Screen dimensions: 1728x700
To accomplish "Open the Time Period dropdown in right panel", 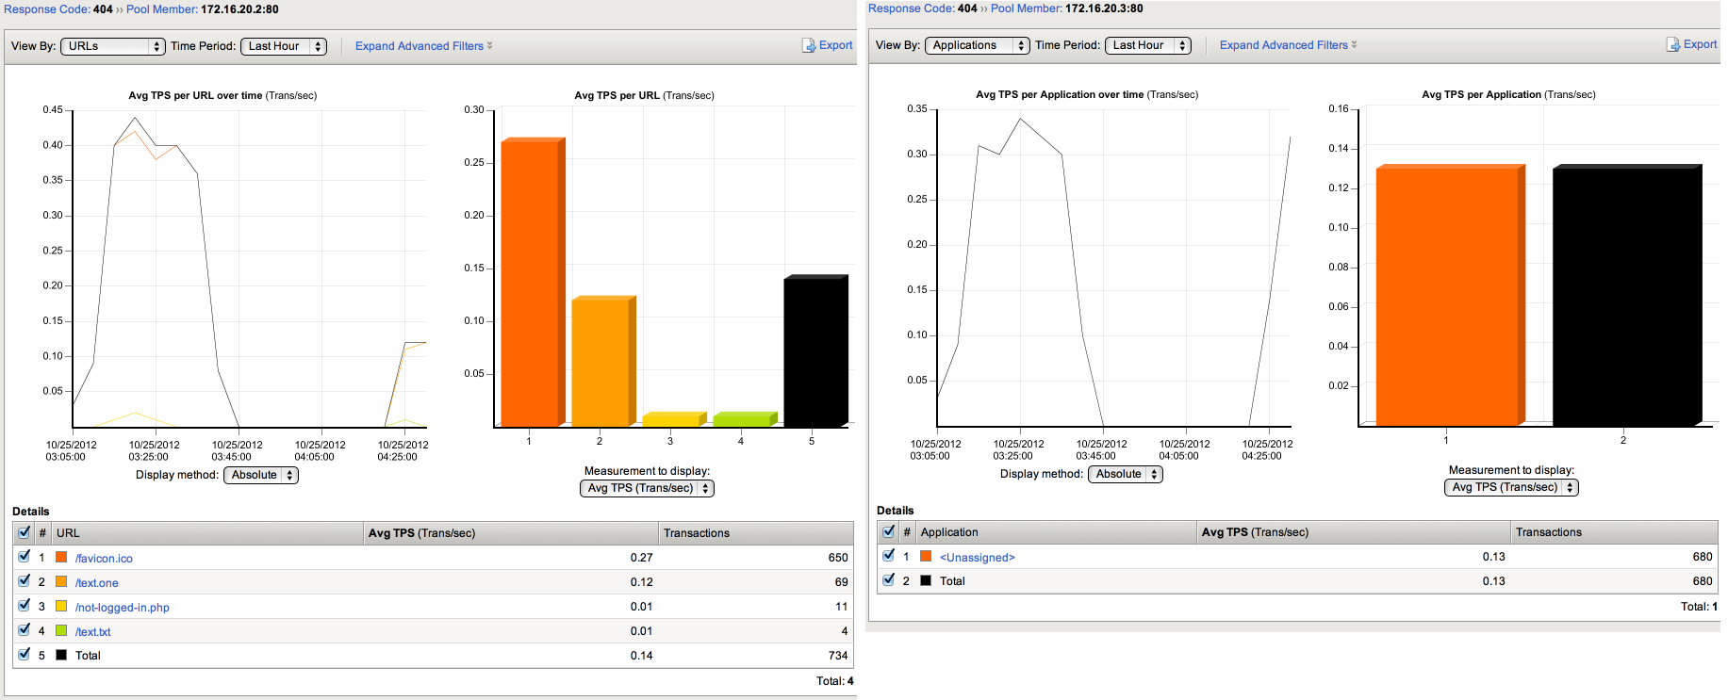I will pyautogui.click(x=1147, y=45).
